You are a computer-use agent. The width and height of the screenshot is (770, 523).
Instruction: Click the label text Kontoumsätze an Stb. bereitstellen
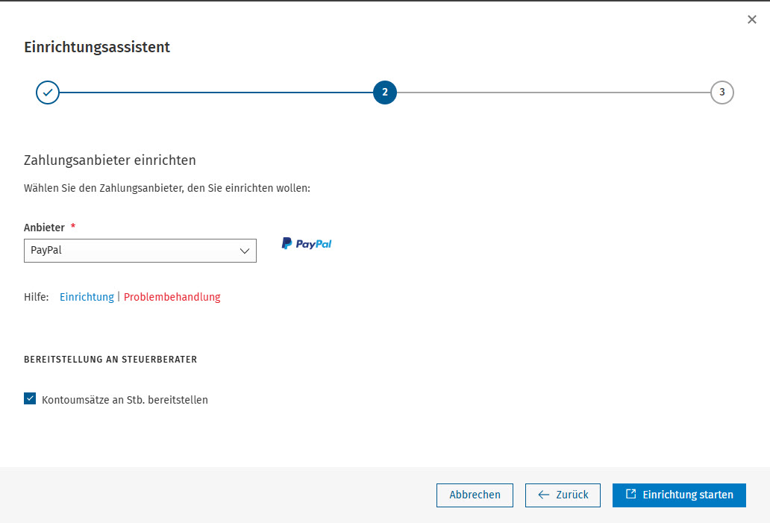125,400
